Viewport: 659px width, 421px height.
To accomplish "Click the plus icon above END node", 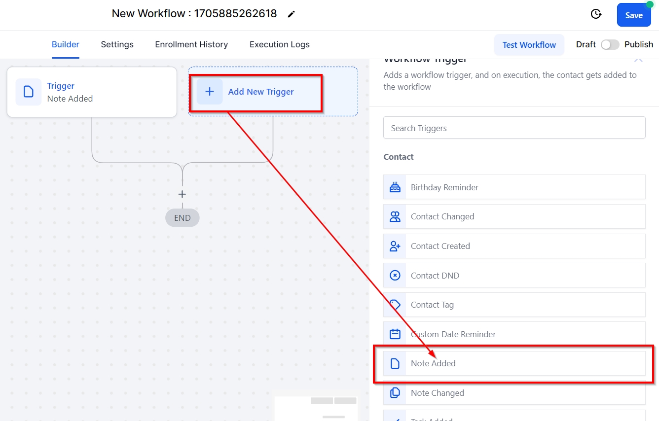I will [x=182, y=194].
